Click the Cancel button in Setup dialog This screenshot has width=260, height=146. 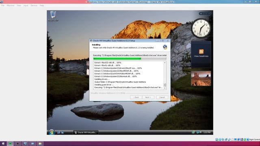(x=162, y=97)
